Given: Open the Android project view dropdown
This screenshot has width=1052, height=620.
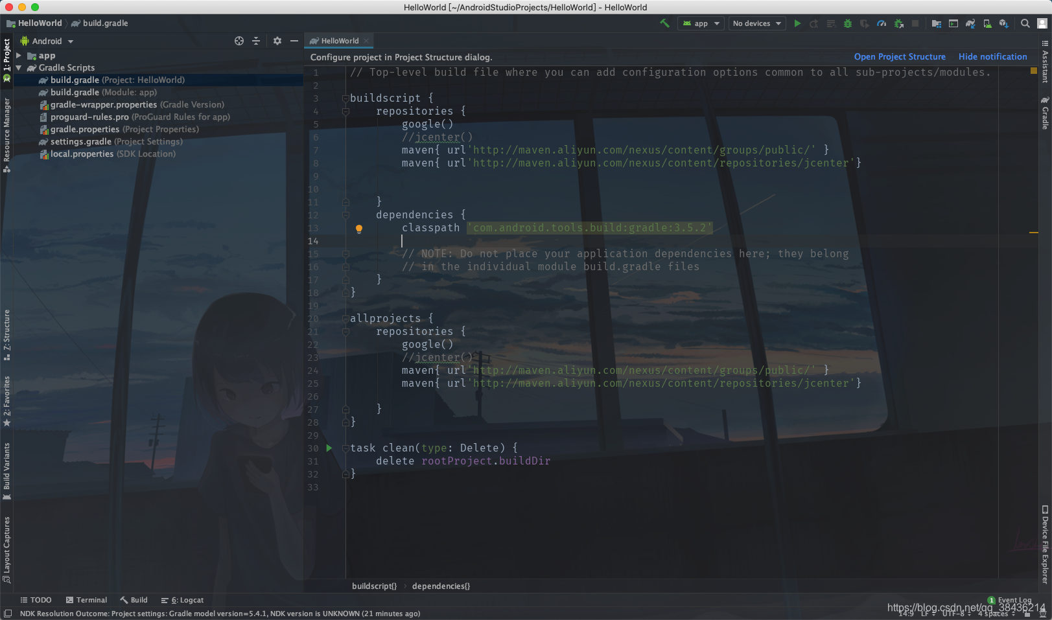Looking at the screenshot, I should [x=47, y=41].
